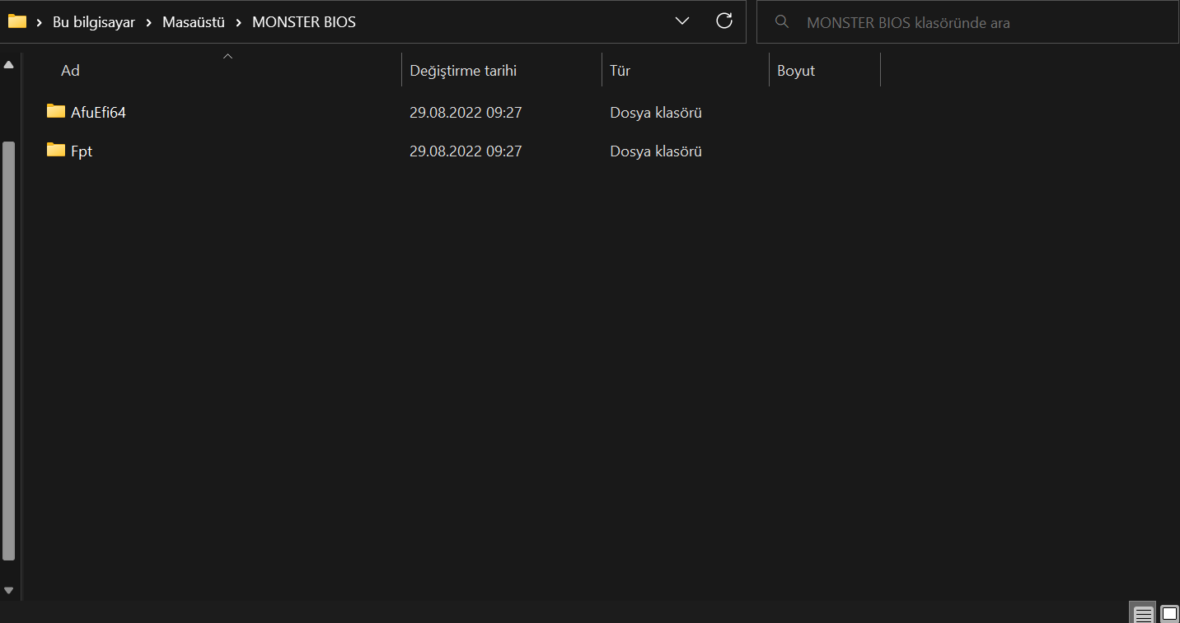
Task: Expand the chevron after Bu bilgisayar
Action: [149, 22]
